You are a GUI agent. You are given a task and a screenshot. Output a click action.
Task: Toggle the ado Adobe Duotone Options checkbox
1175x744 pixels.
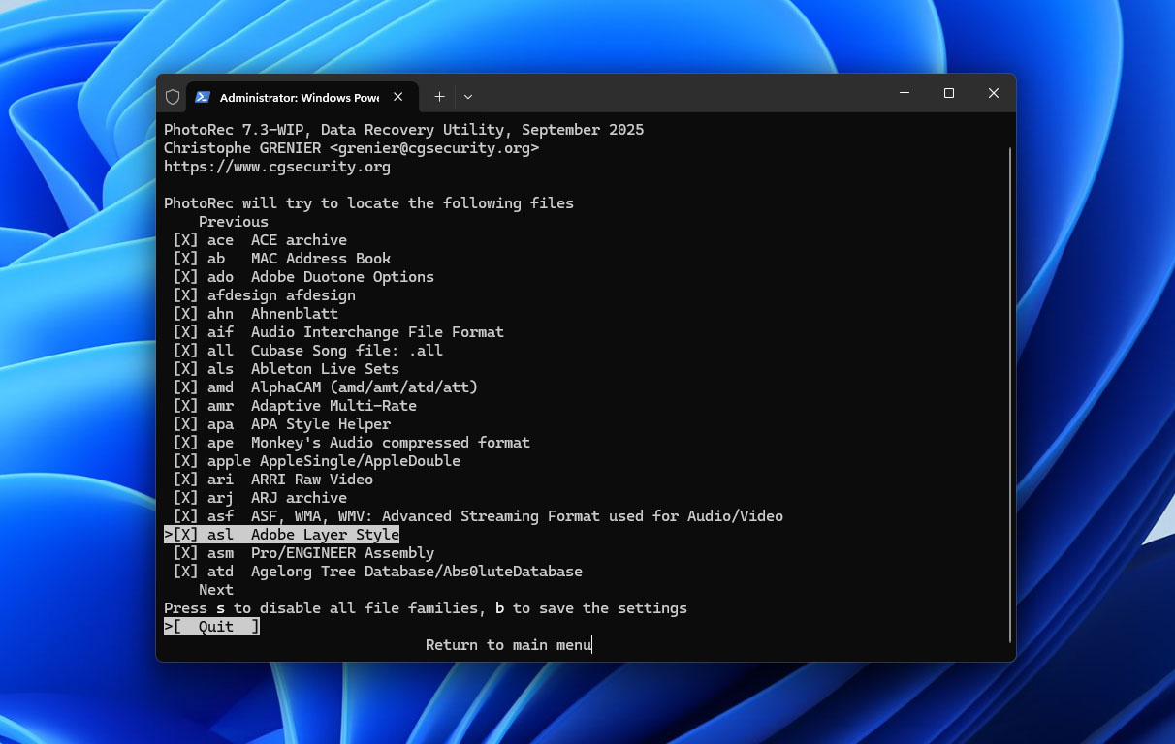[x=185, y=277]
